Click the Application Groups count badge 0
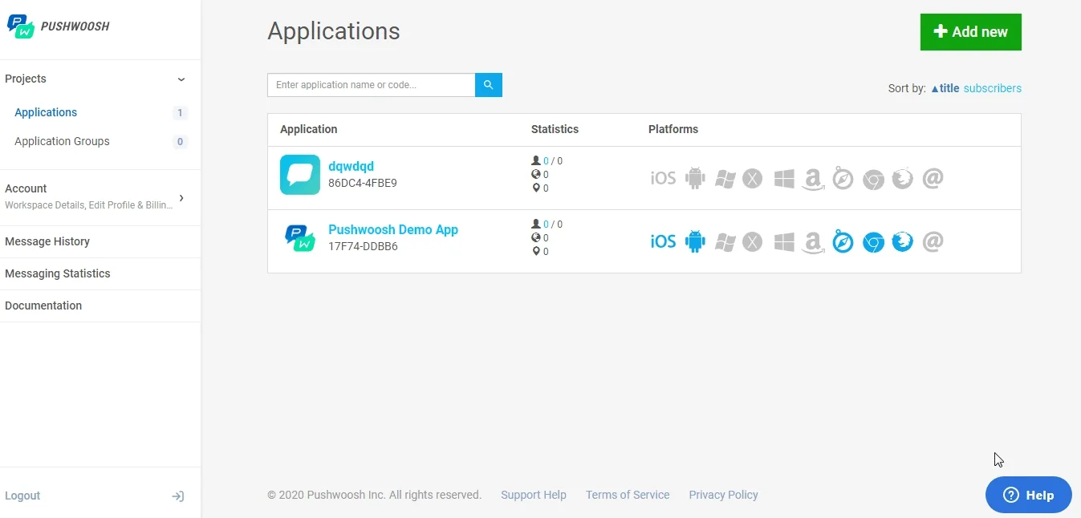This screenshot has height=518, width=1081. point(180,142)
